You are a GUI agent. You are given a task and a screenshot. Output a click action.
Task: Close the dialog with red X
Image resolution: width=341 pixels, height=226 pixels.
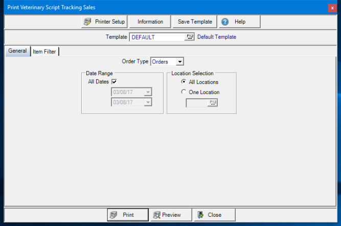(x=333, y=8)
